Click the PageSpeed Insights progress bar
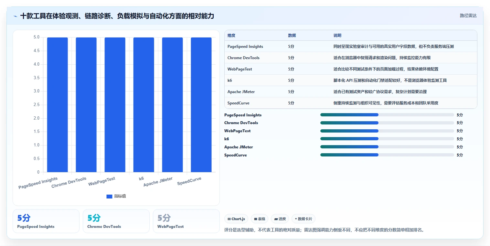 (x=387, y=115)
